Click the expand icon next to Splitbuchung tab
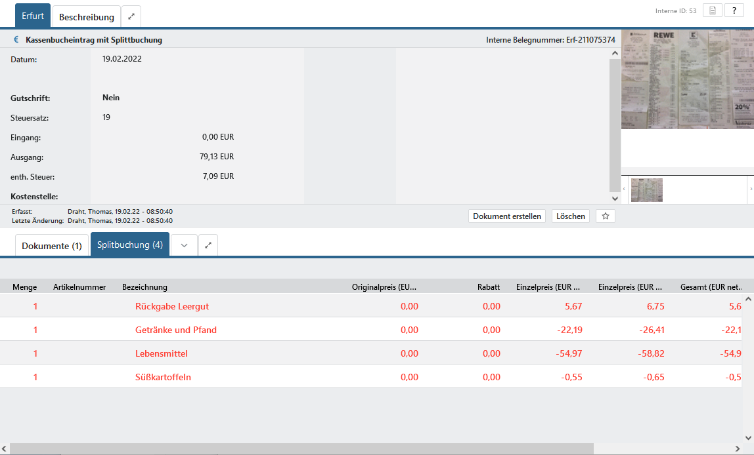 (208, 245)
